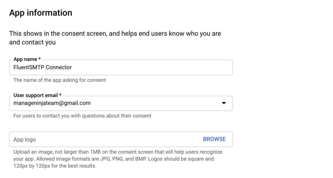Screen dimensions: 333x178
Task: Click the asterisk next to User support email
Action: pyautogui.click(x=60, y=95)
